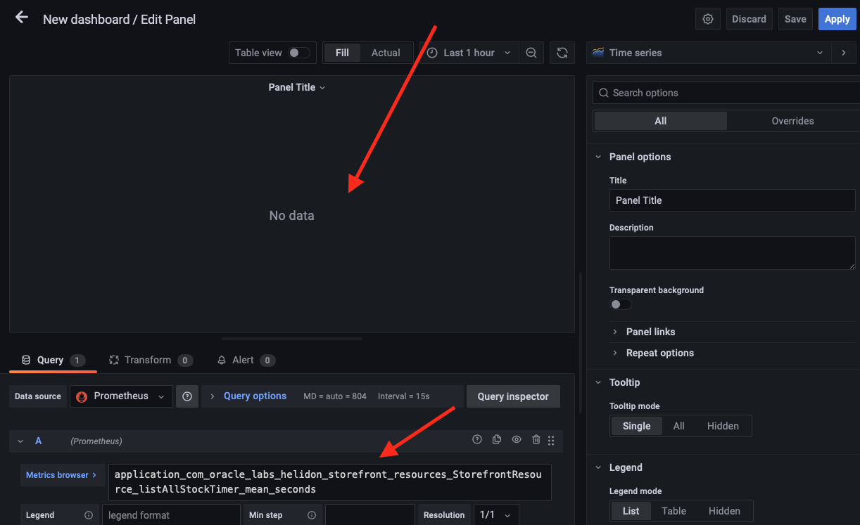
Task: Set Legend mode to List
Action: pyautogui.click(x=631, y=511)
